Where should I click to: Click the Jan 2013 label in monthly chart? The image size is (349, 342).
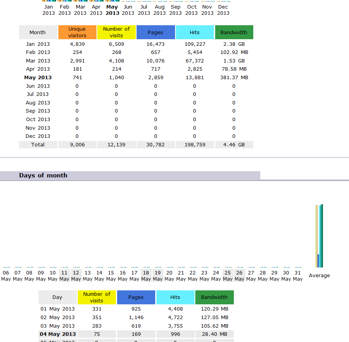coord(49,10)
